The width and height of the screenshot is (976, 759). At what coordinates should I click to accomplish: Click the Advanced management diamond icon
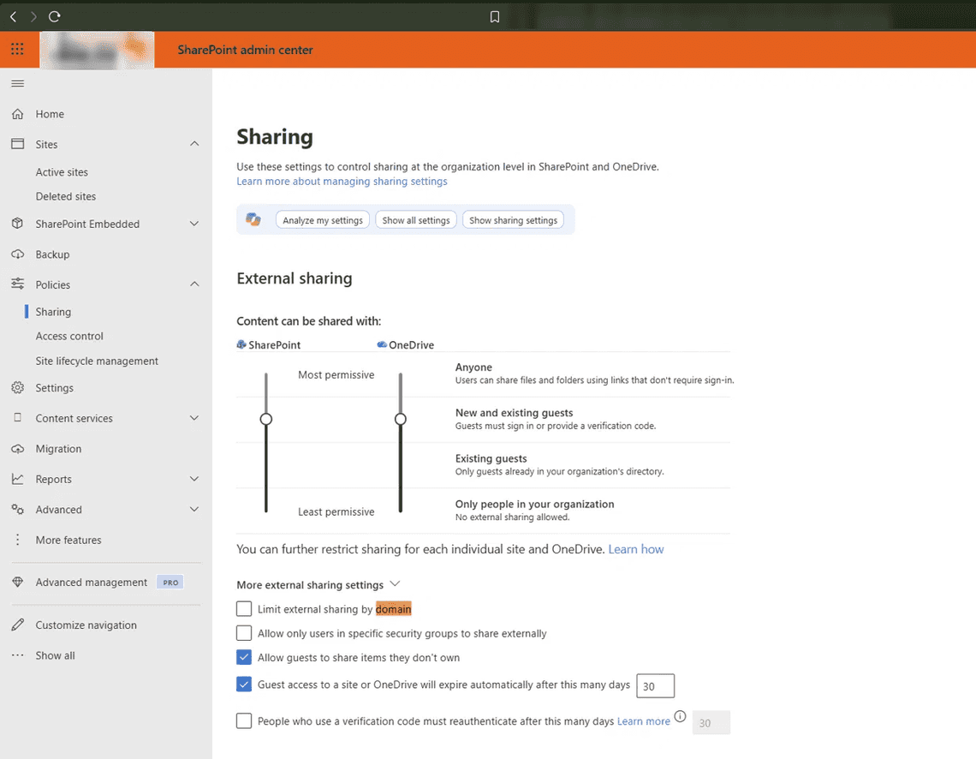pyautogui.click(x=17, y=583)
